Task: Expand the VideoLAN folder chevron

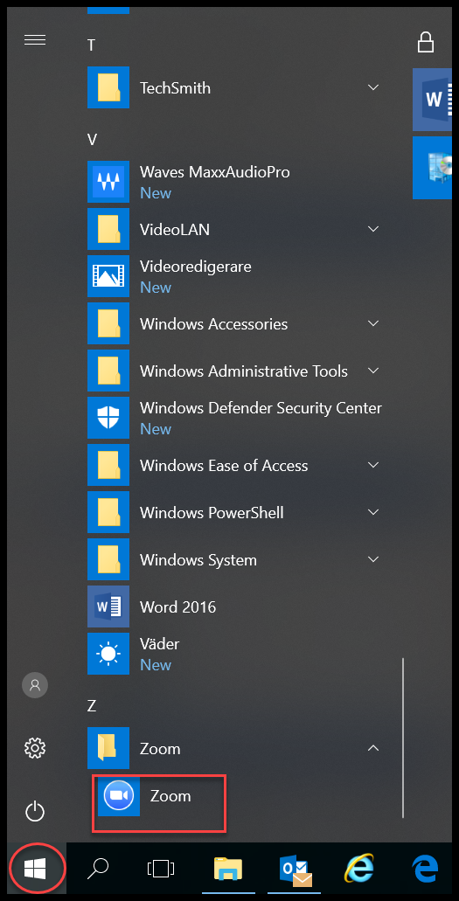Action: pos(373,229)
